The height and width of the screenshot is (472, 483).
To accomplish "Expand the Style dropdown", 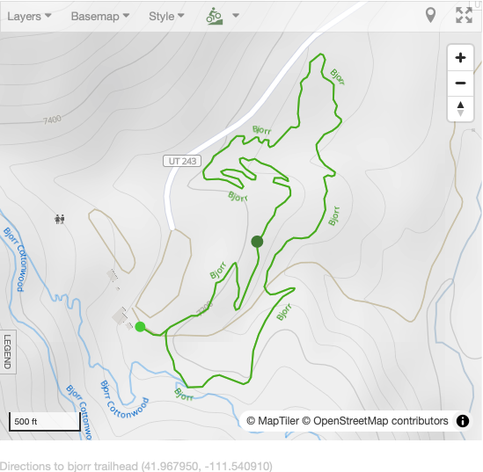I will click(166, 17).
